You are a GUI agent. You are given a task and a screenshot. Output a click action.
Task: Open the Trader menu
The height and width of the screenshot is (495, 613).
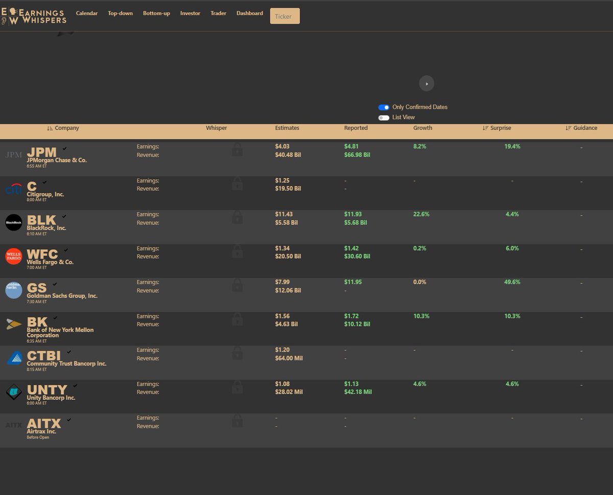[218, 13]
